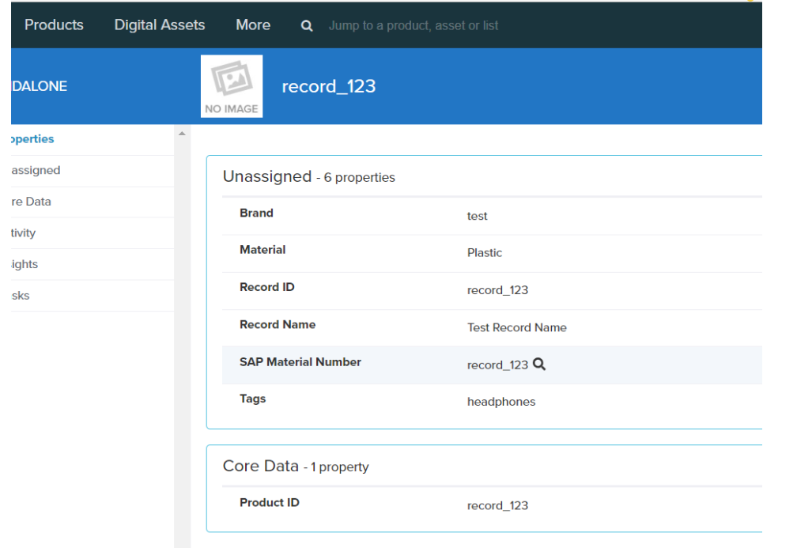Click the scroll up arrow beside the sidebar
The height and width of the screenshot is (548, 797).
click(182, 134)
